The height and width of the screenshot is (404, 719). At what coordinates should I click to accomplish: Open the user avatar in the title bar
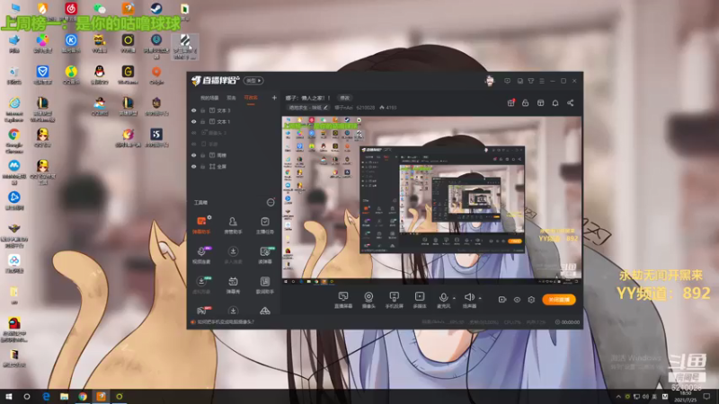490,81
